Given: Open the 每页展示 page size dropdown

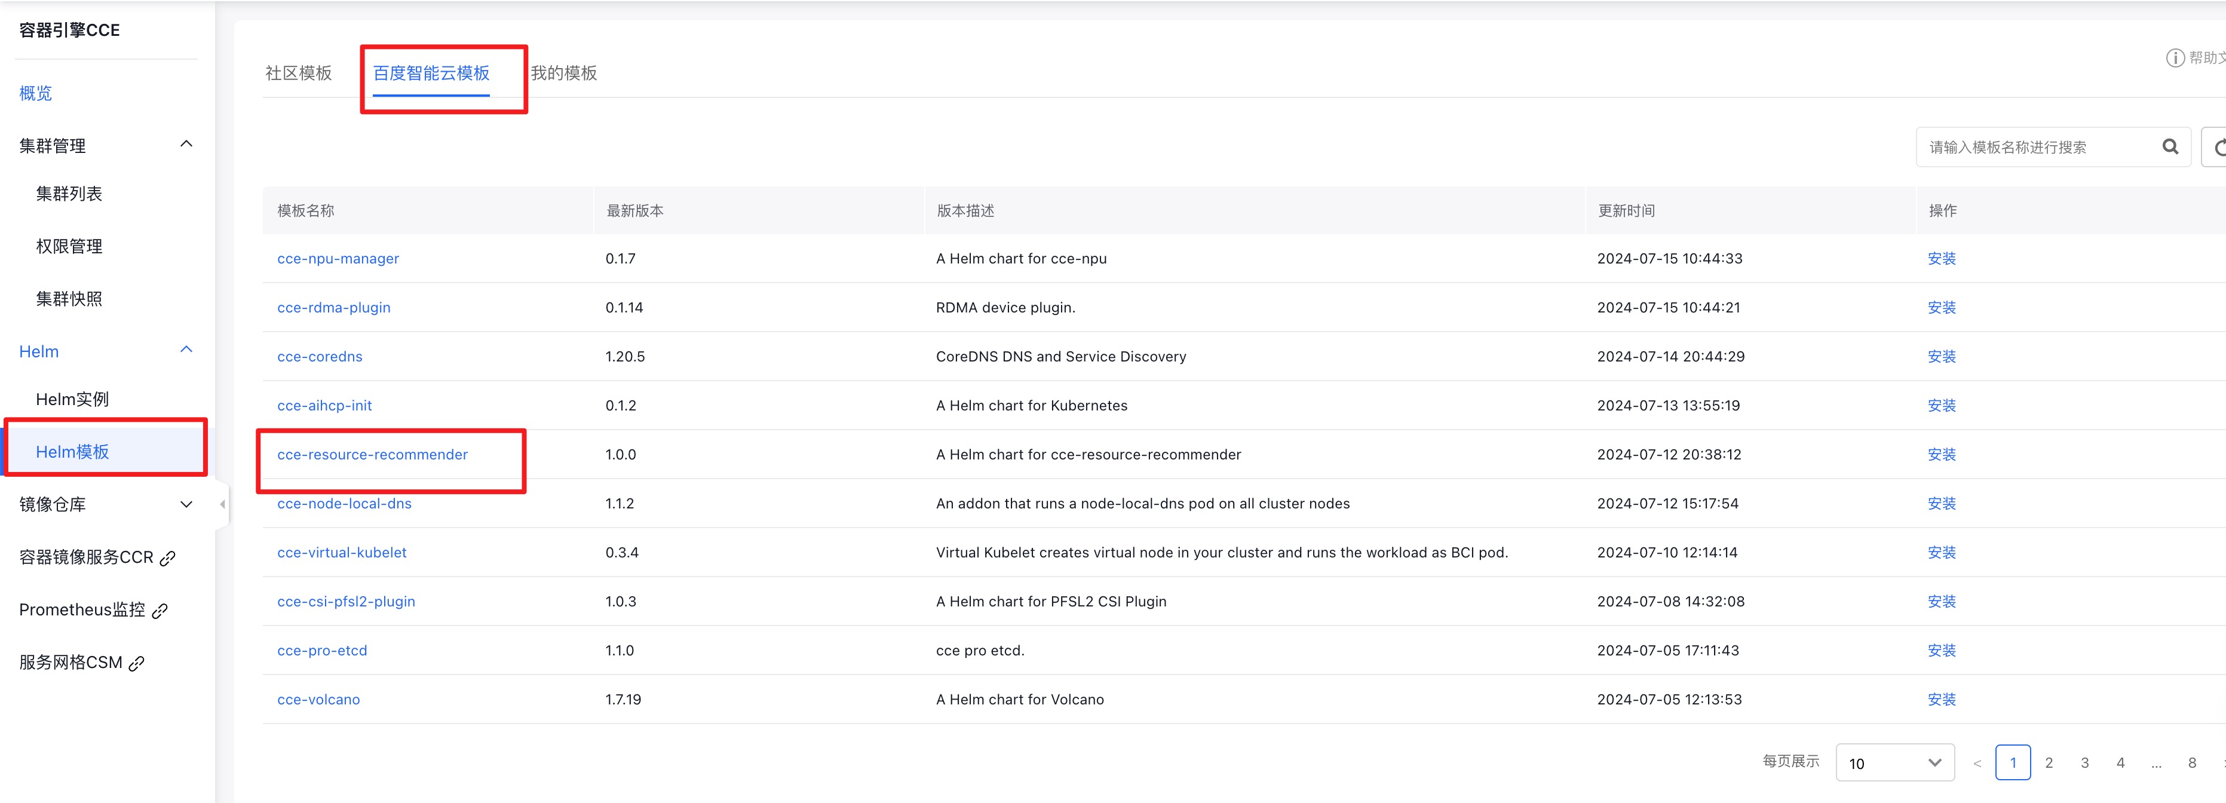Looking at the screenshot, I should click(1894, 762).
